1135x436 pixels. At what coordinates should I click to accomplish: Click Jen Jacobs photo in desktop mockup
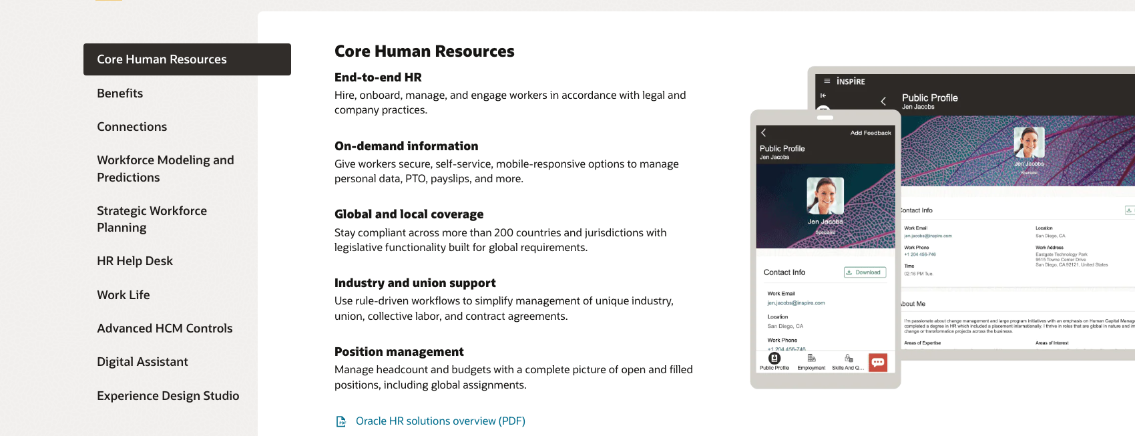click(x=1029, y=142)
